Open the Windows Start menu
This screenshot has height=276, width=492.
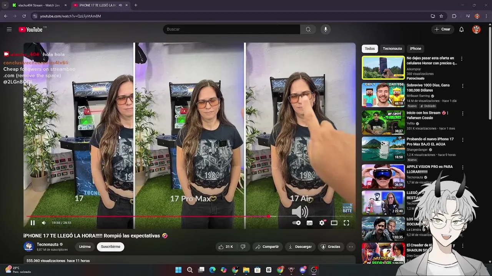[x=178, y=270]
